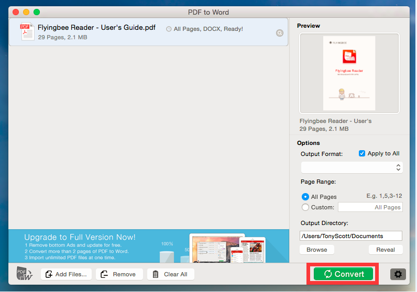Click Add Files button
The width and height of the screenshot is (417, 292).
[x=66, y=274]
